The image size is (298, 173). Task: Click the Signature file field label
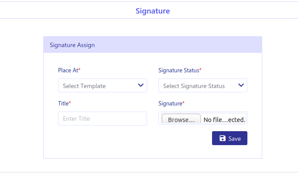pyautogui.click(x=170, y=104)
